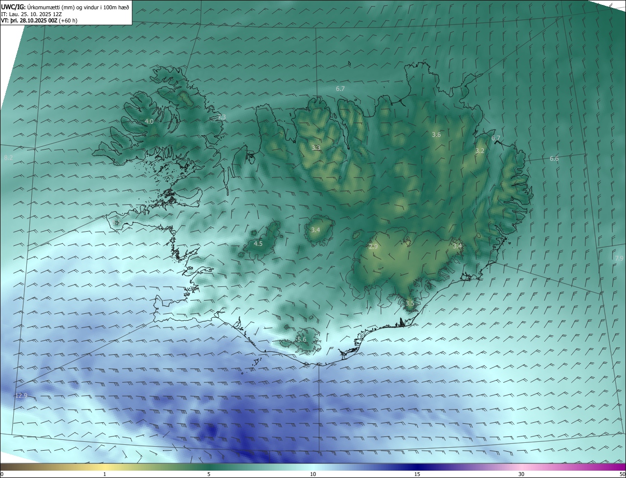Click the 1 tick on the color scale

coord(105,474)
